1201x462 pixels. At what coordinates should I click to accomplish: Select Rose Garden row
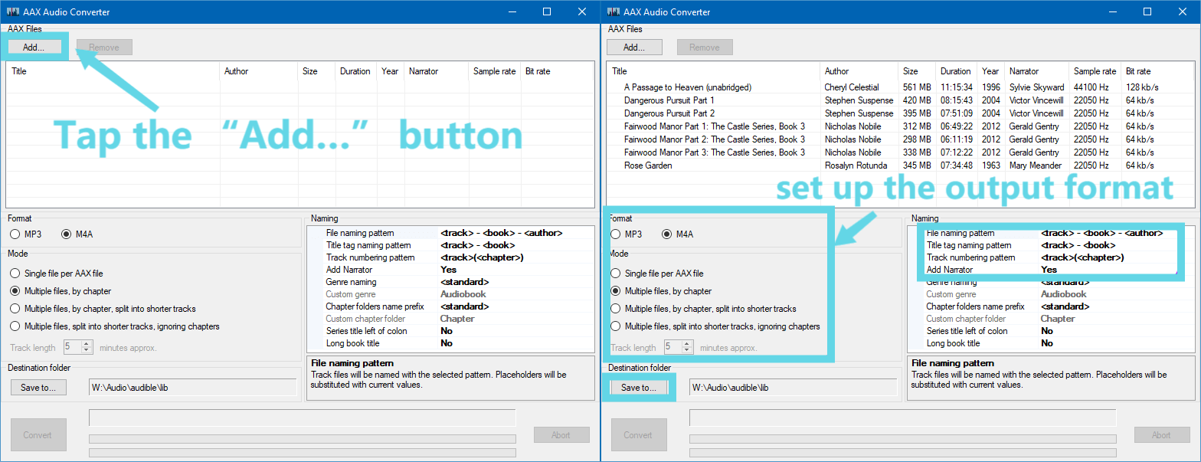tap(901, 165)
